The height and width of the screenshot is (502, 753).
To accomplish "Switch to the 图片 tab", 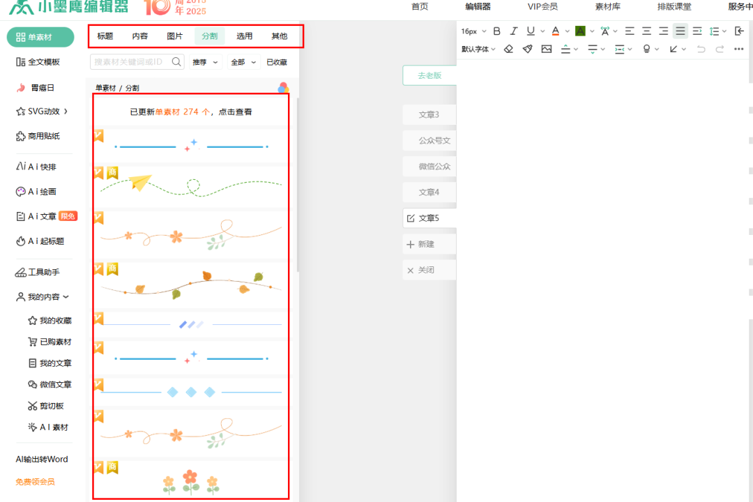I will click(175, 36).
